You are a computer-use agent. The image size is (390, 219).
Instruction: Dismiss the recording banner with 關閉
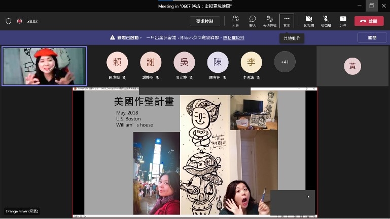pos(372,37)
